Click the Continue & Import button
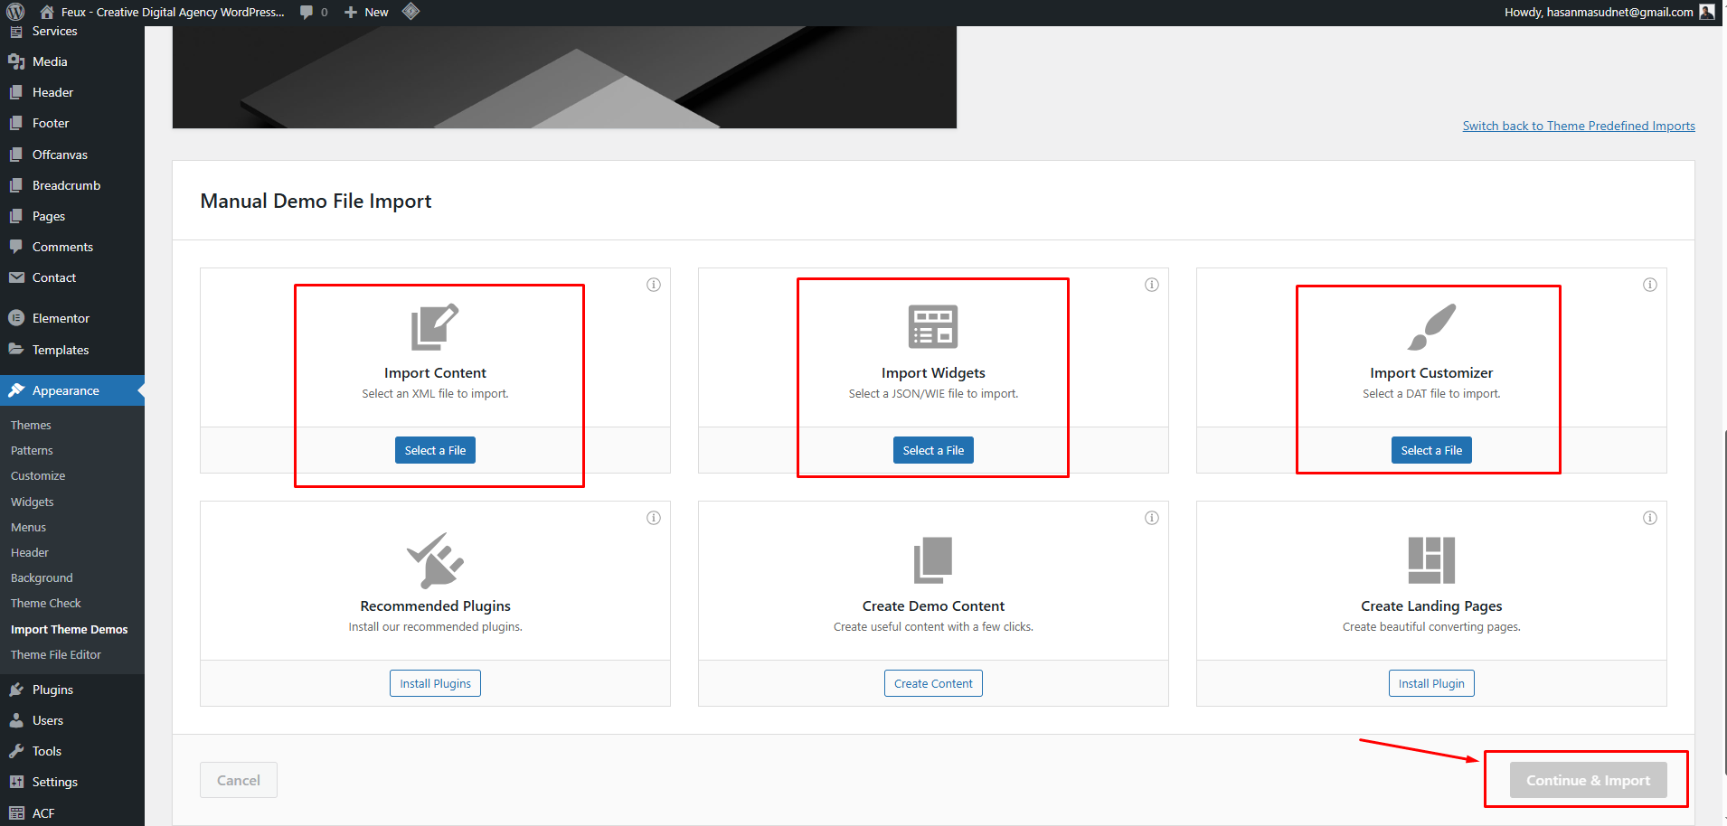 [x=1588, y=780]
